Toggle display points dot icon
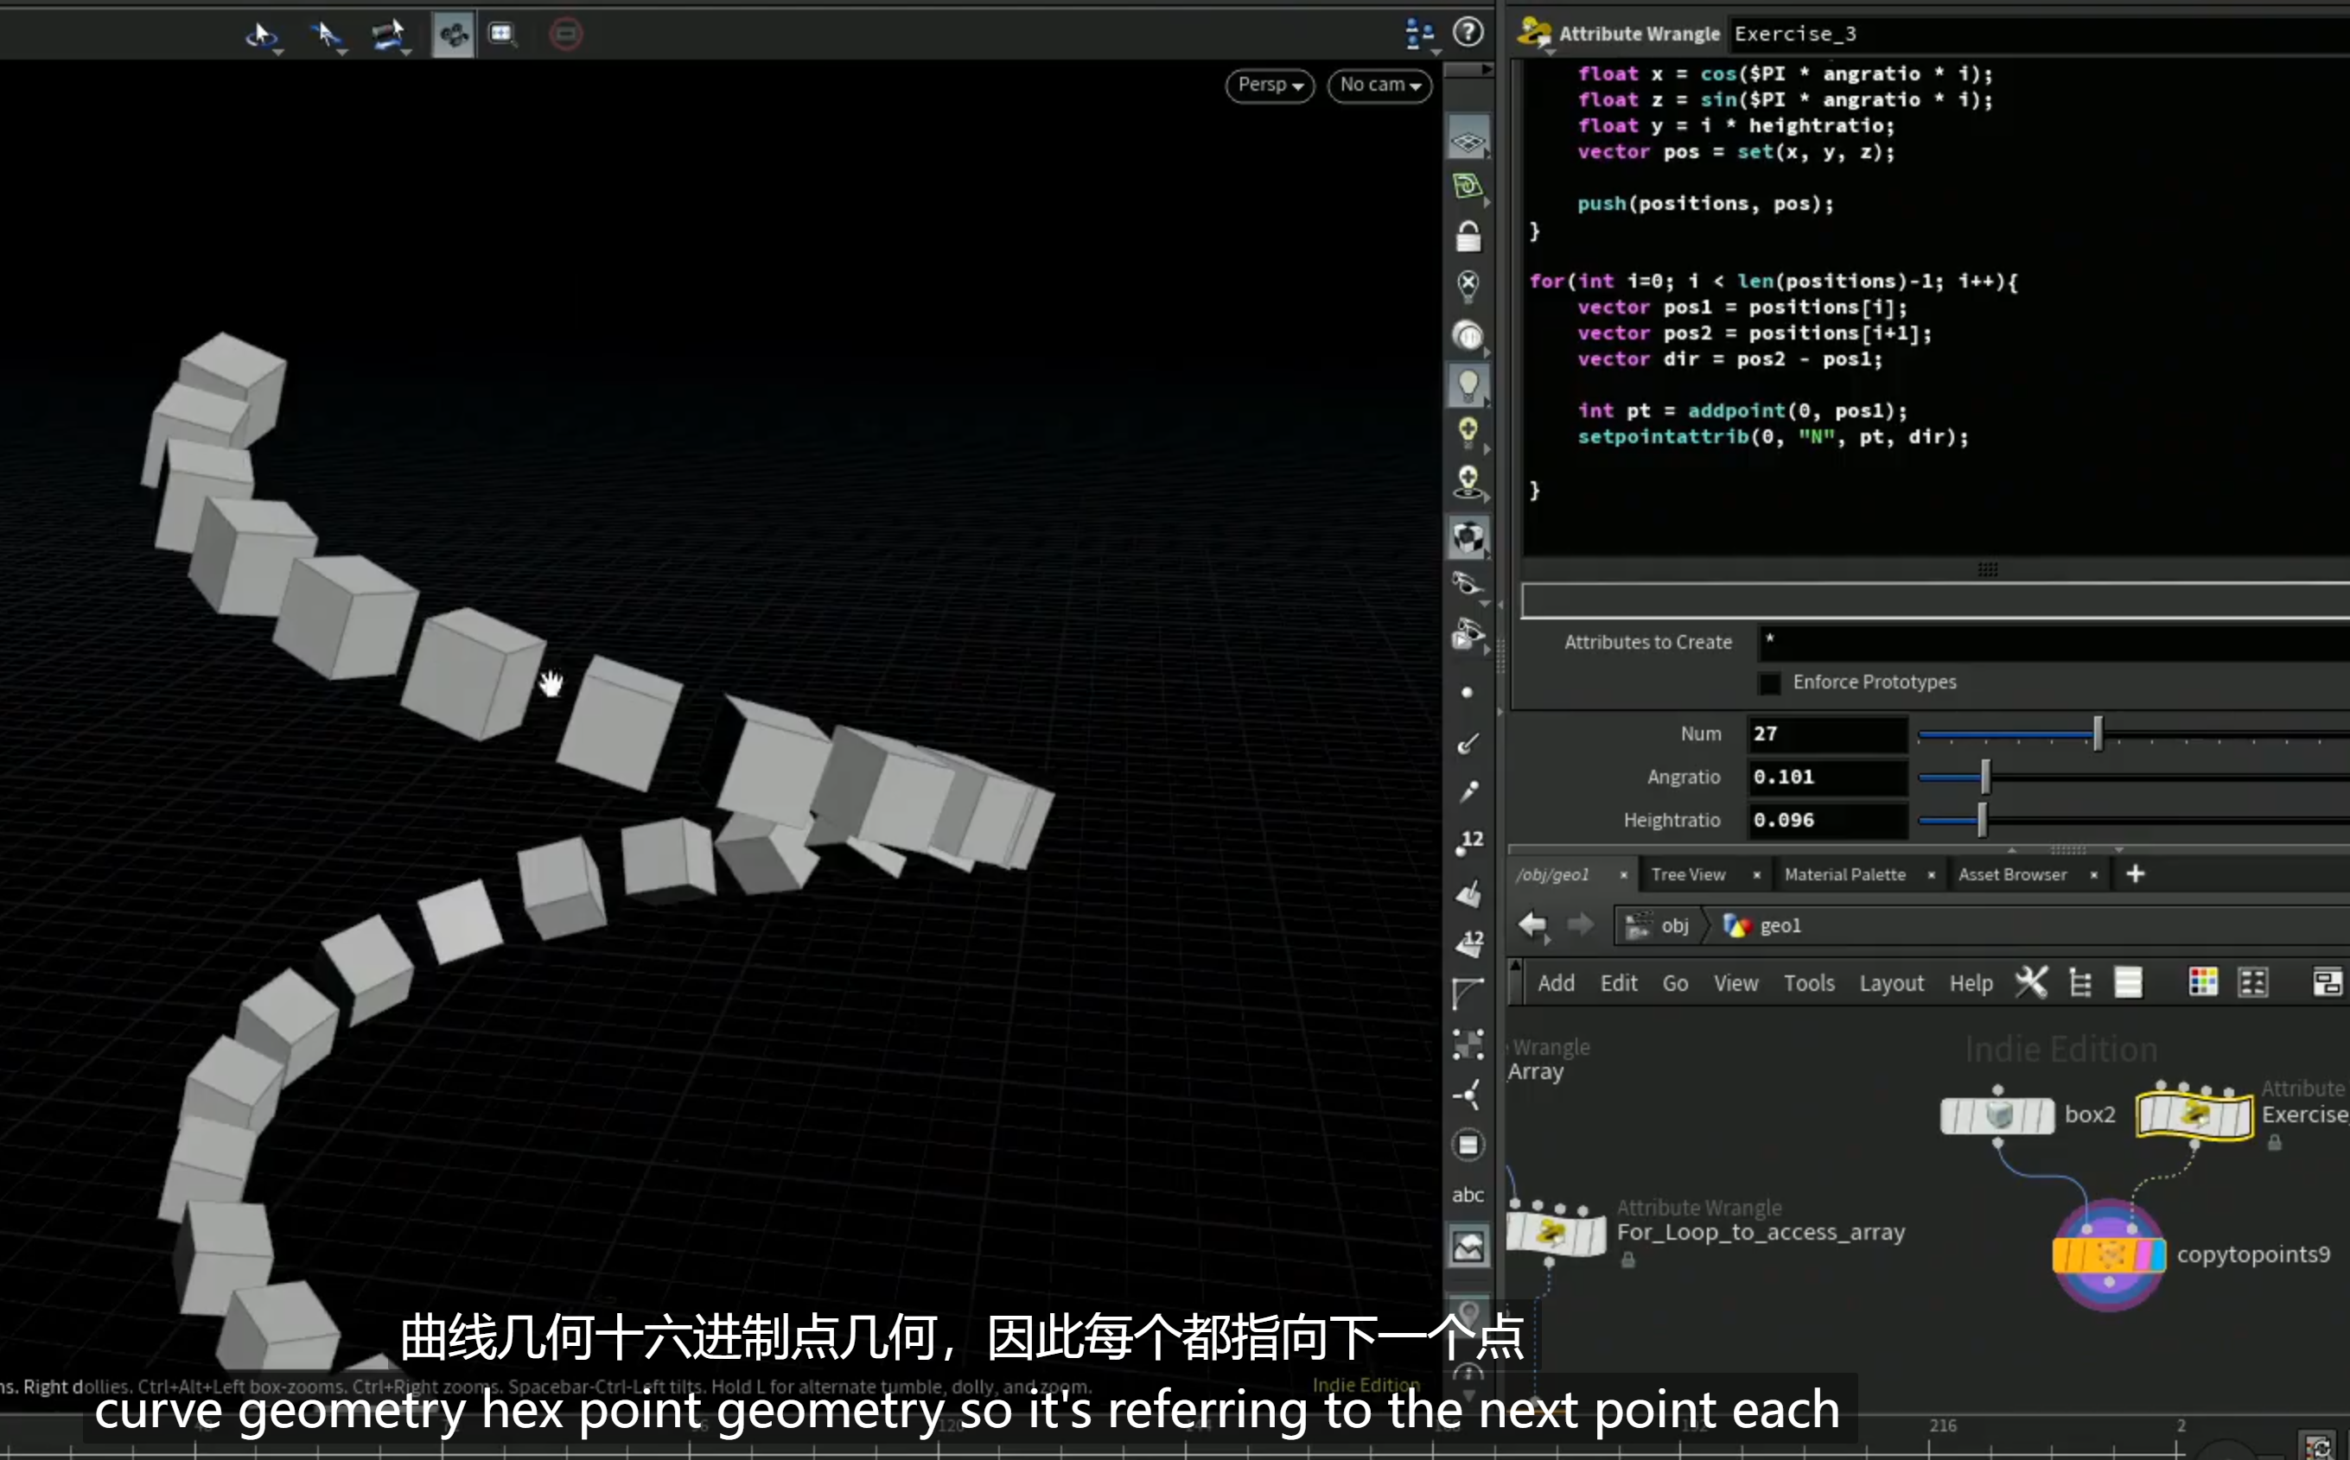Image resolution: width=2350 pixels, height=1460 pixels. point(1468,692)
